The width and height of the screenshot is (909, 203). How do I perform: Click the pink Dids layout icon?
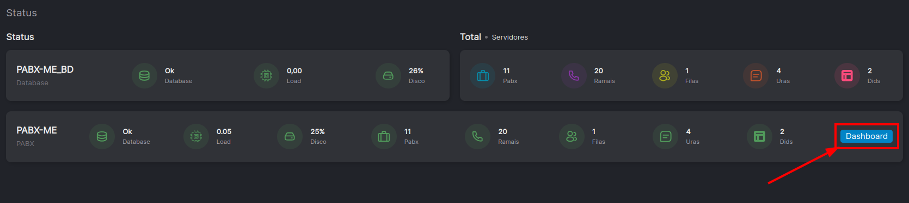coord(847,75)
